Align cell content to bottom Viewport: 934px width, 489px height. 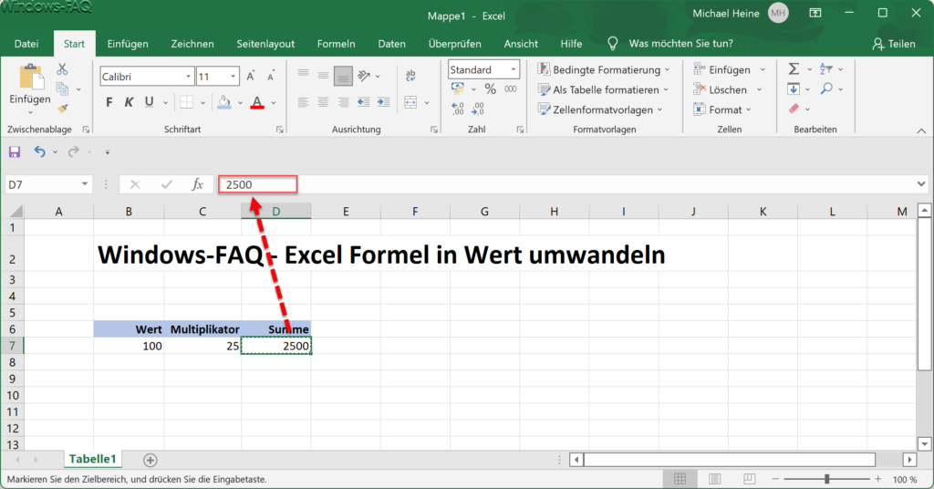tap(343, 76)
